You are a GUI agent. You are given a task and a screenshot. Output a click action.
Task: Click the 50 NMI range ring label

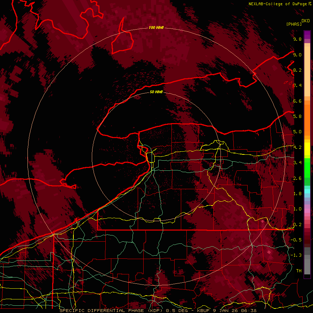tap(156, 92)
